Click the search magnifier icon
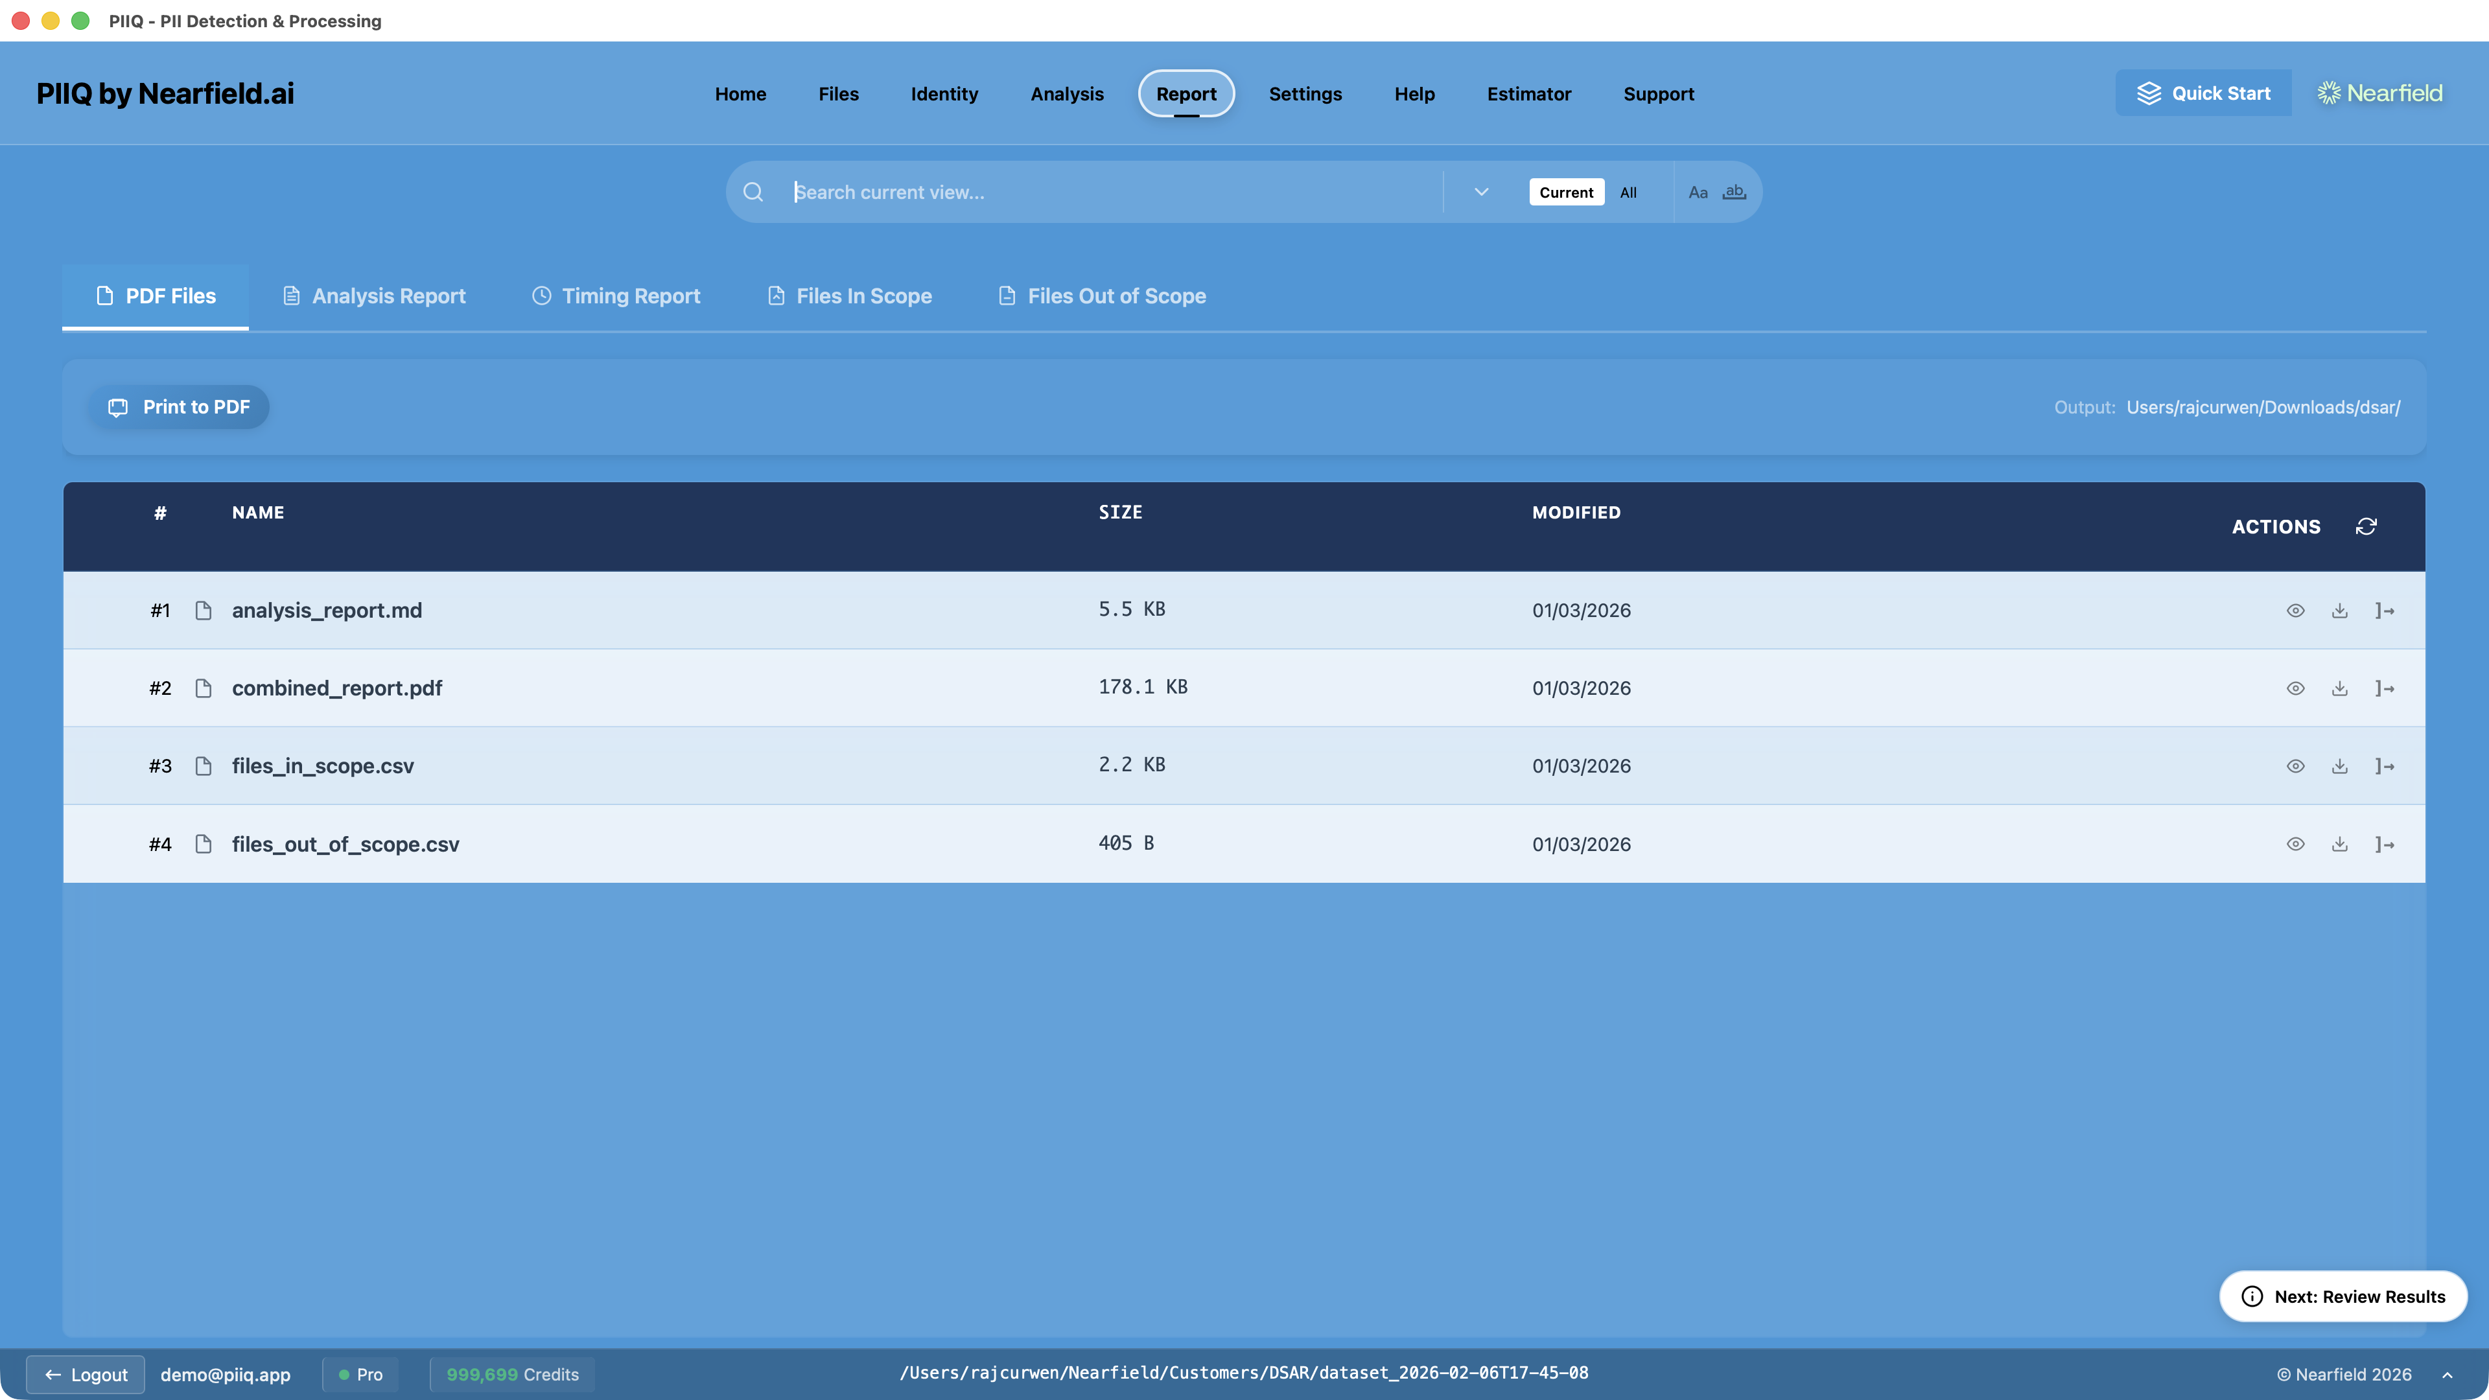2489x1400 pixels. pyautogui.click(x=753, y=191)
